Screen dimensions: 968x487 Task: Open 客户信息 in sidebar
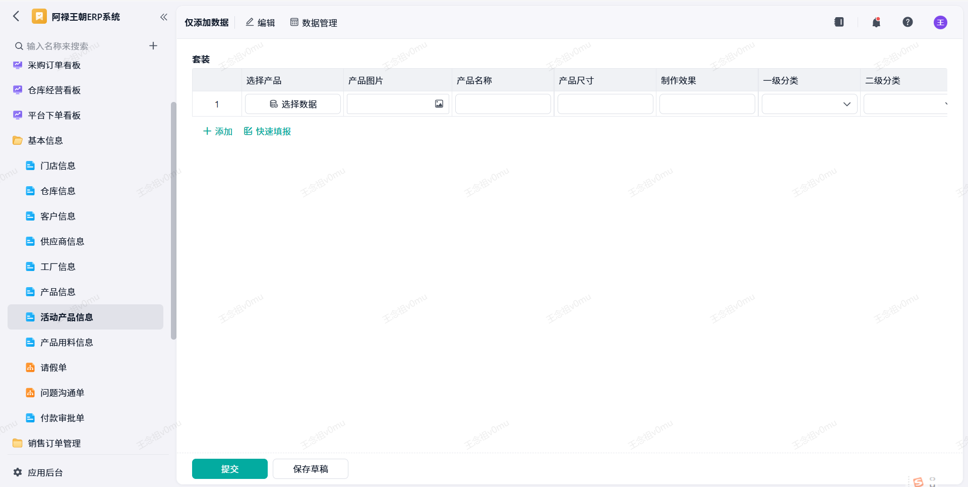click(85, 216)
